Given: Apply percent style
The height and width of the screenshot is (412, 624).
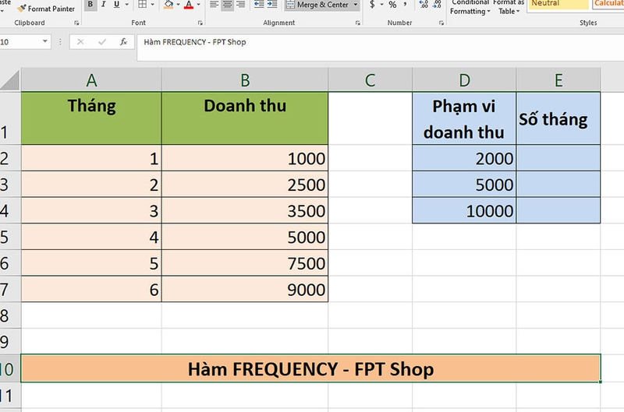Looking at the screenshot, I should pos(393,5).
